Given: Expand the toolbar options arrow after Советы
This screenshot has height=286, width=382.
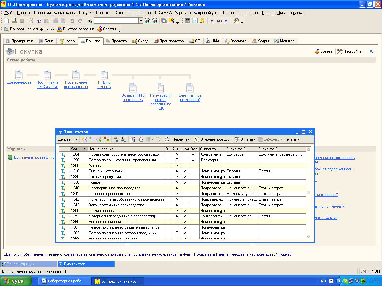Looking at the screenshot, I should (x=119, y=31).
